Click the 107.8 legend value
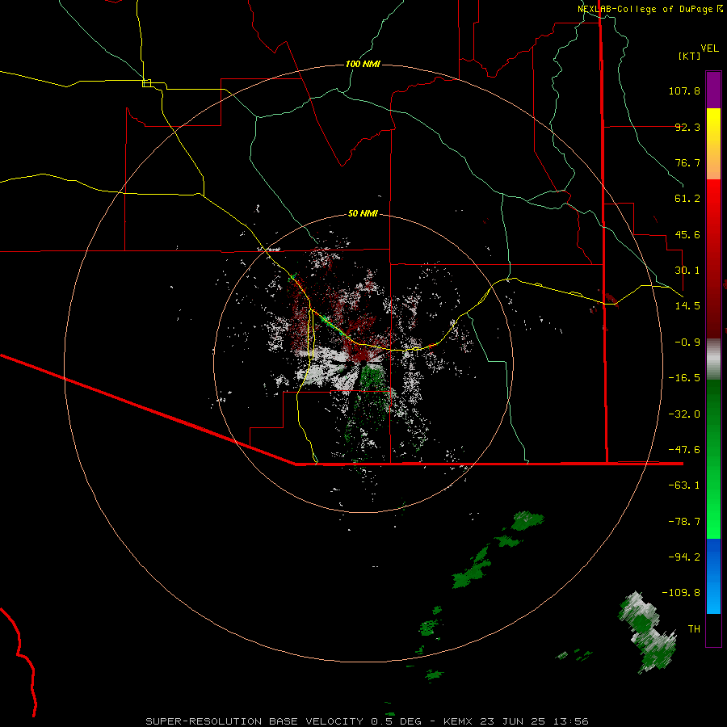This screenshot has height=727, width=727. tap(684, 90)
